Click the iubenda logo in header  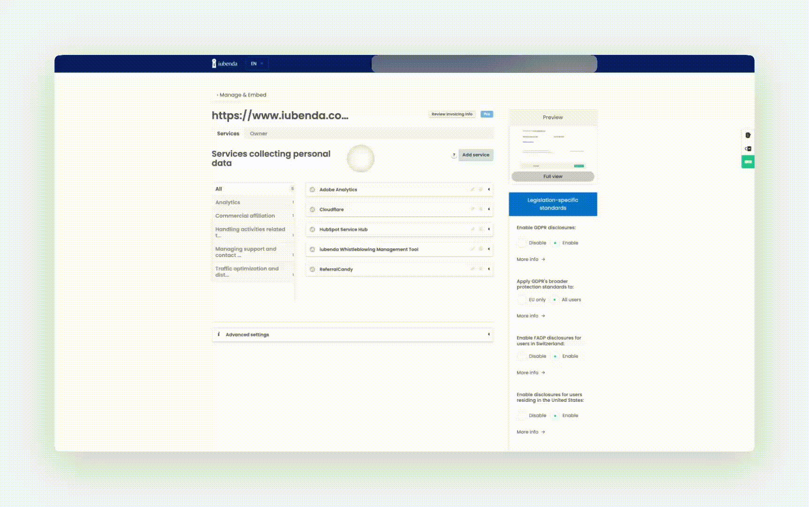(225, 63)
